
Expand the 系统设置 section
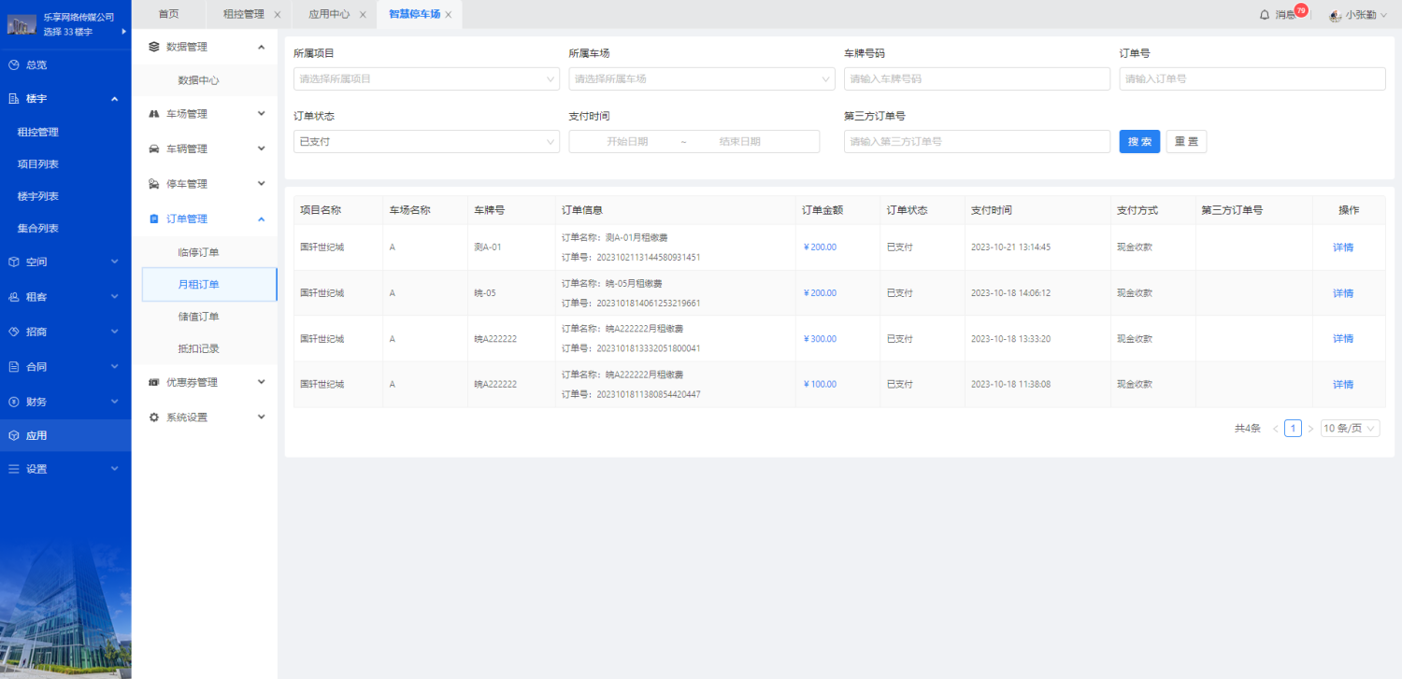(x=261, y=417)
